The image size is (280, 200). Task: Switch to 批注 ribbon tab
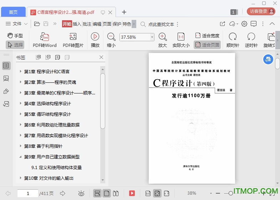[87, 24]
